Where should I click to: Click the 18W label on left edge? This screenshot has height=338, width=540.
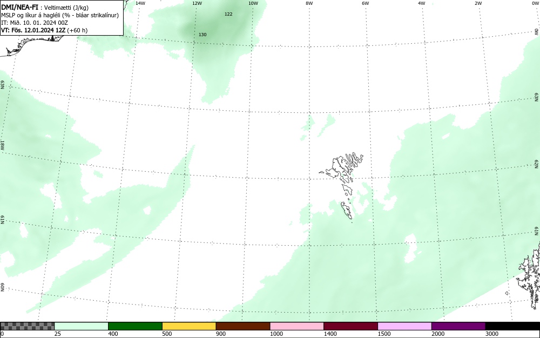[2, 145]
